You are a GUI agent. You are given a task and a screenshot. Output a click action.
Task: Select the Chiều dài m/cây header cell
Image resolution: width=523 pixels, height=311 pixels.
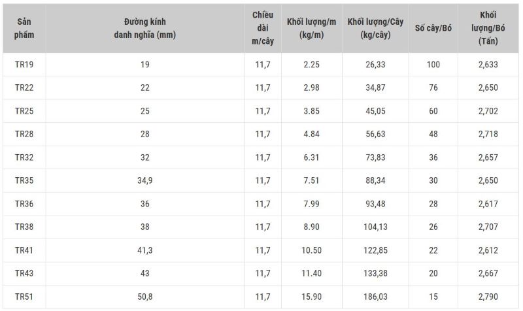point(263,28)
